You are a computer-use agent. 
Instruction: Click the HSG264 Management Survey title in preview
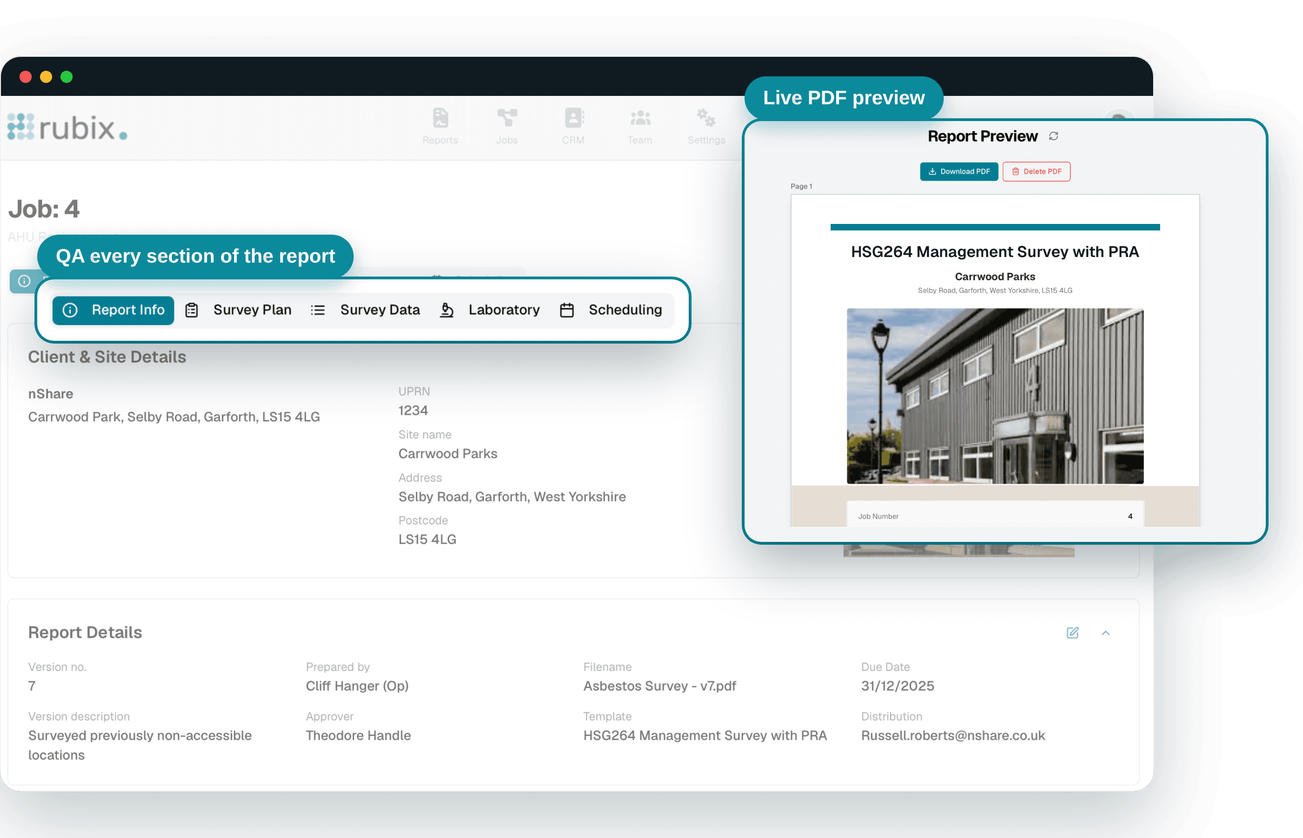[x=995, y=252]
